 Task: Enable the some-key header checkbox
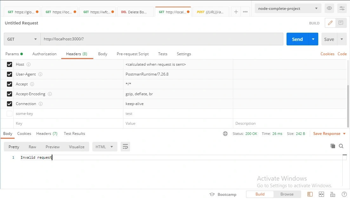[x=10, y=113]
